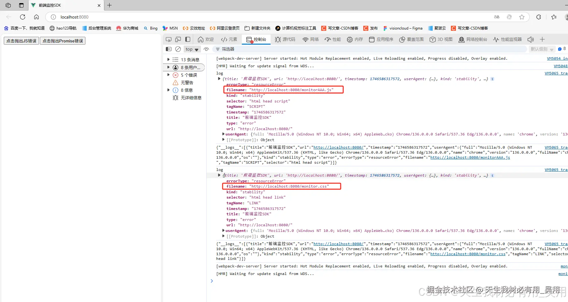Open the 华为商城 bookmark
Screen dimensions: 568x302
[x=127, y=28]
